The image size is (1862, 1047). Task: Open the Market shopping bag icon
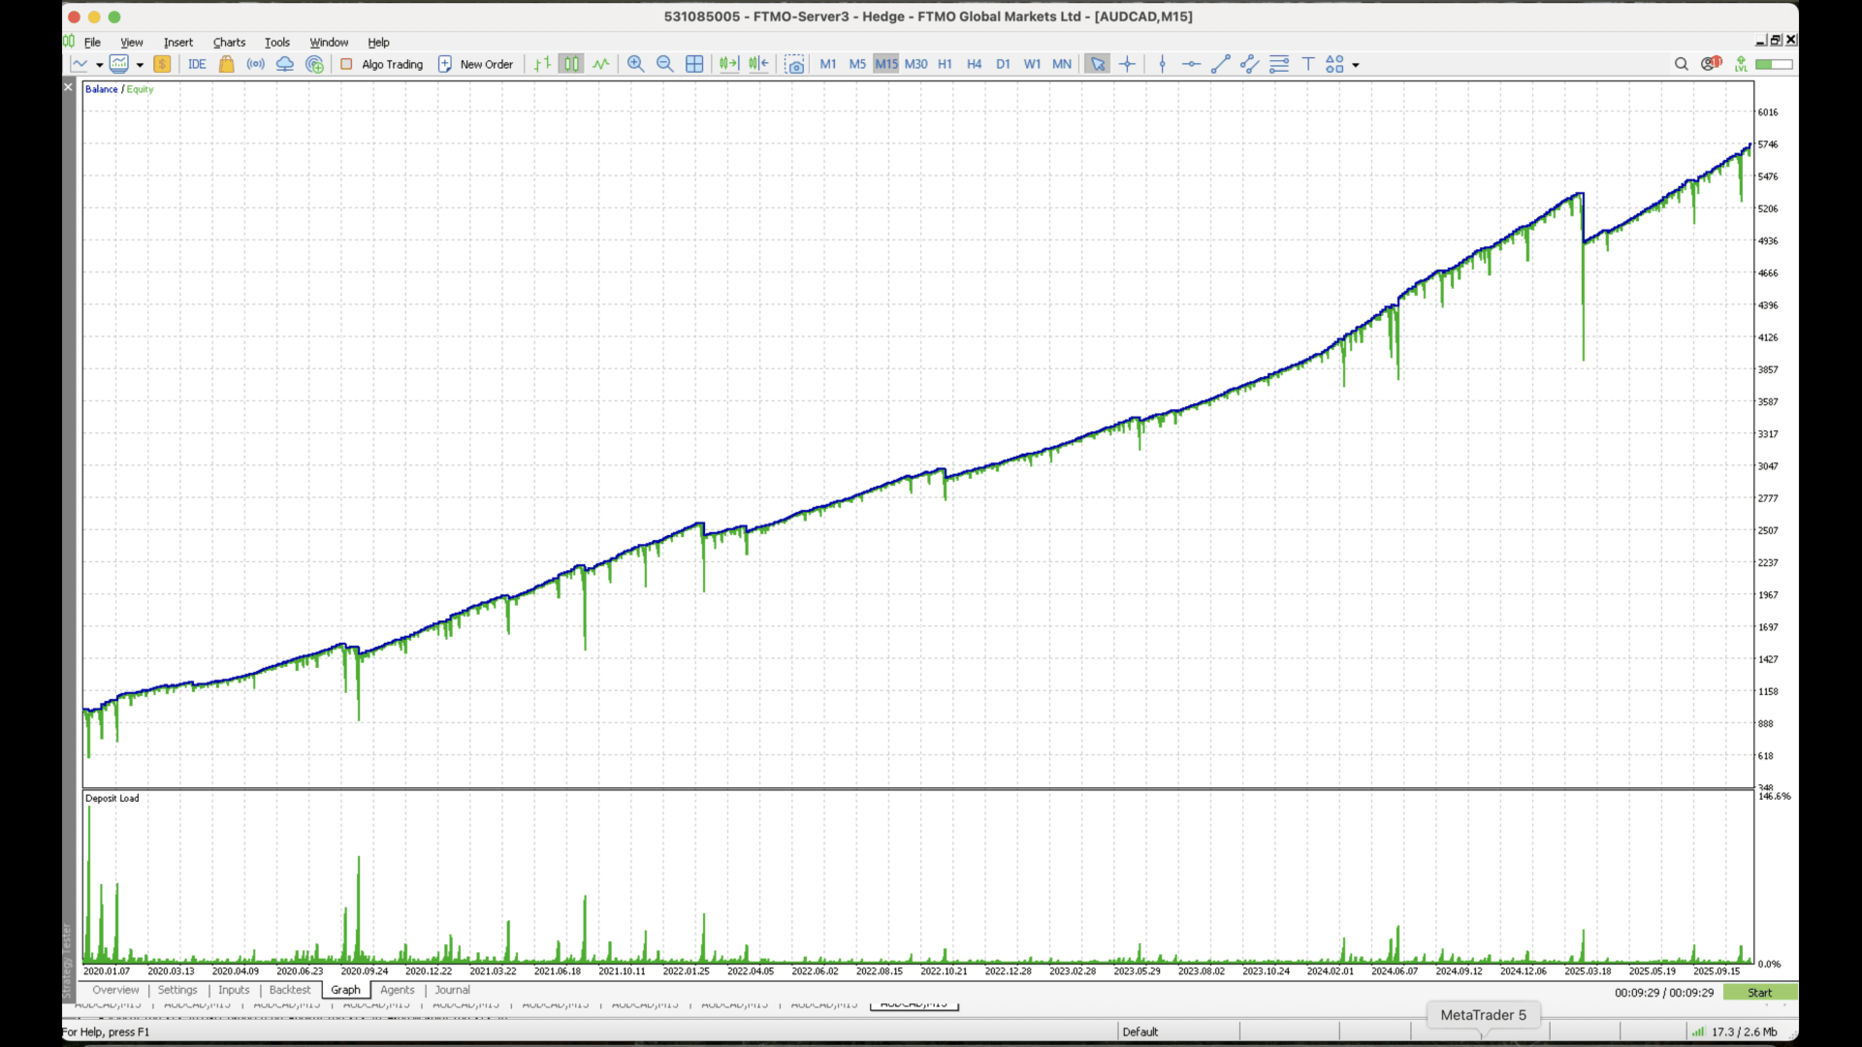coord(226,64)
